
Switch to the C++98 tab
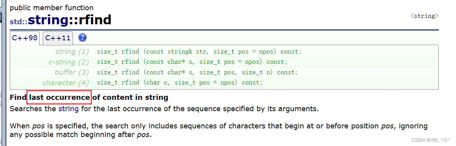coord(25,38)
